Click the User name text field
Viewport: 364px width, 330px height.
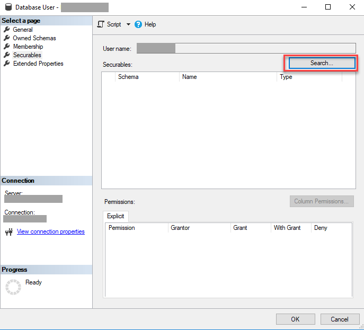(246, 49)
